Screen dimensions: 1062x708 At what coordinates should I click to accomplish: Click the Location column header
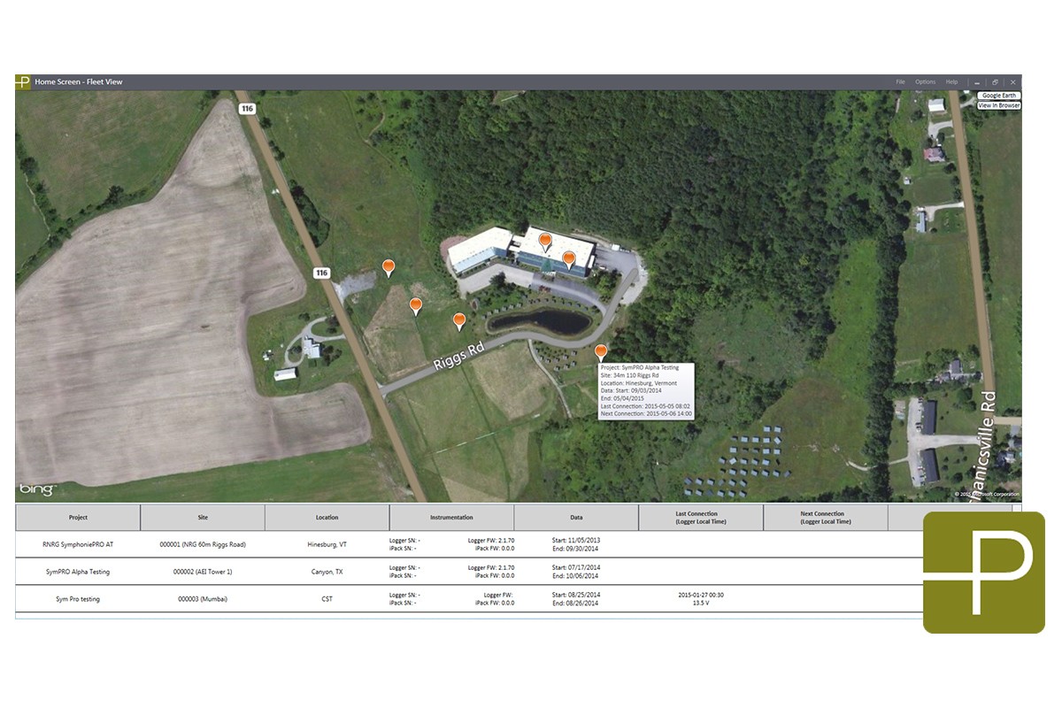click(327, 518)
